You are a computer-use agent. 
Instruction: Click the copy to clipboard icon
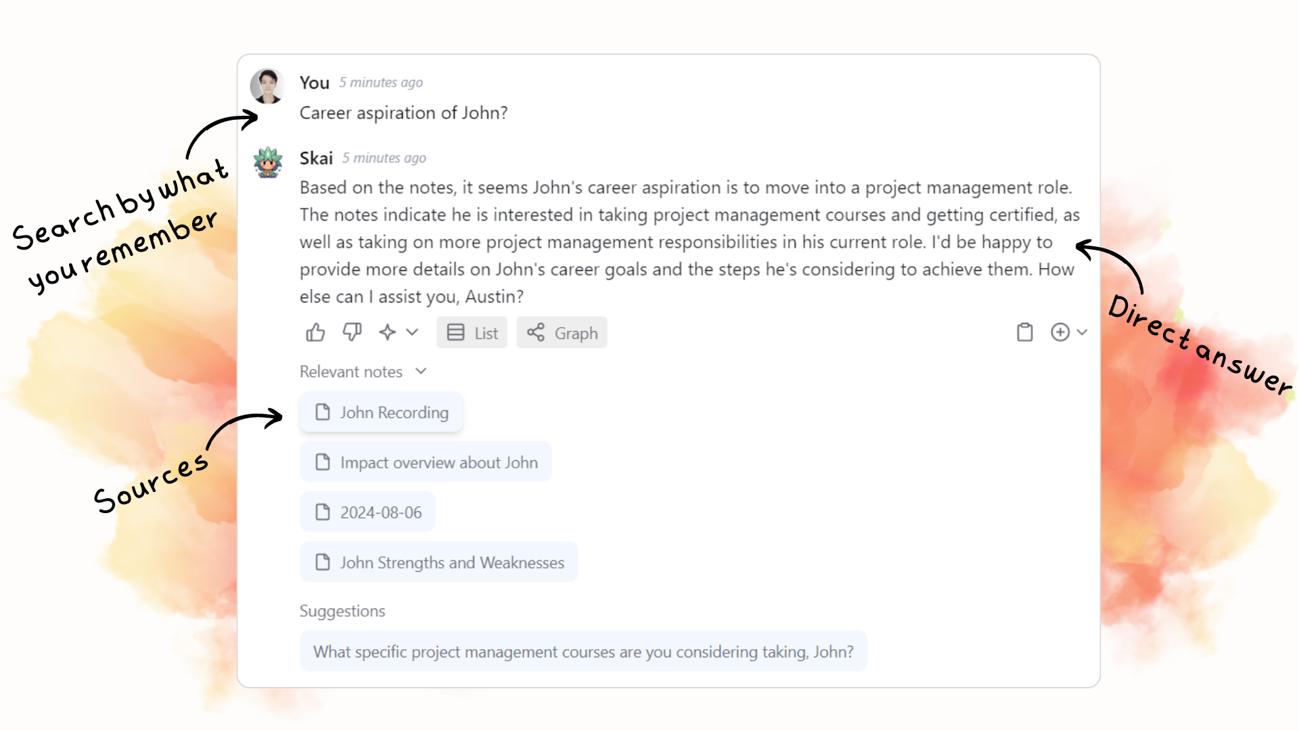(1024, 331)
